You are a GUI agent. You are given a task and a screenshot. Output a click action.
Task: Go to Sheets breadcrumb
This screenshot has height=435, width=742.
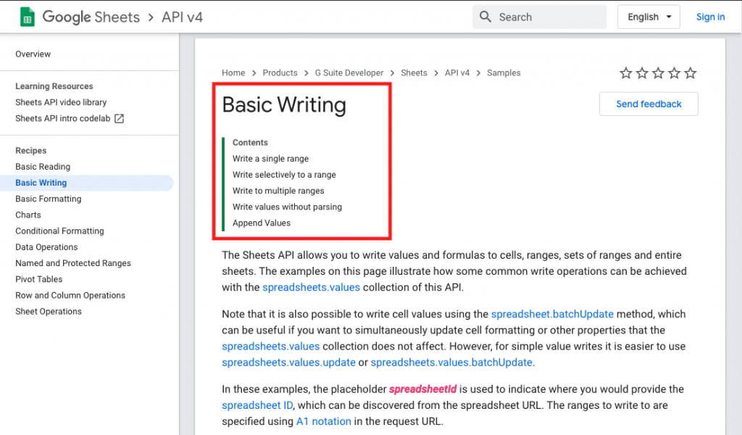[x=414, y=73]
